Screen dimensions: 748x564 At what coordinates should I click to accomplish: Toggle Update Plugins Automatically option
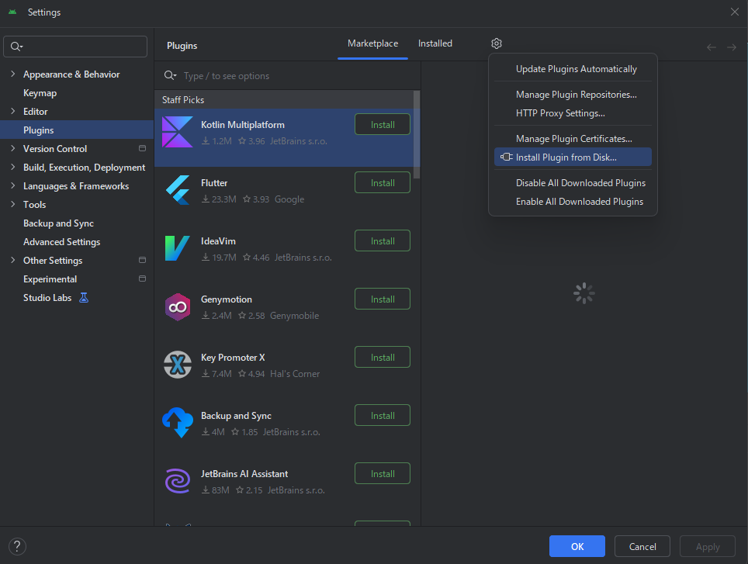coord(576,69)
